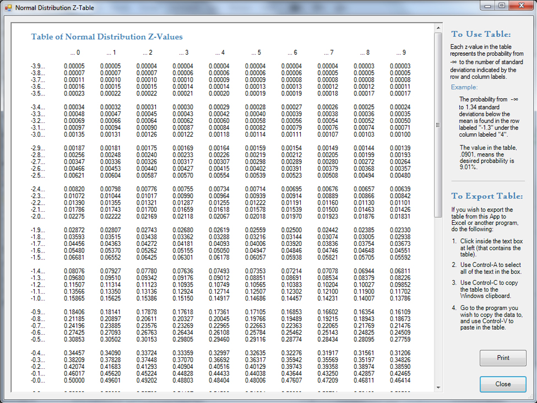This screenshot has height=403, width=537.
Task: Click the 'To Export Table:' heading
Action: 487,196
